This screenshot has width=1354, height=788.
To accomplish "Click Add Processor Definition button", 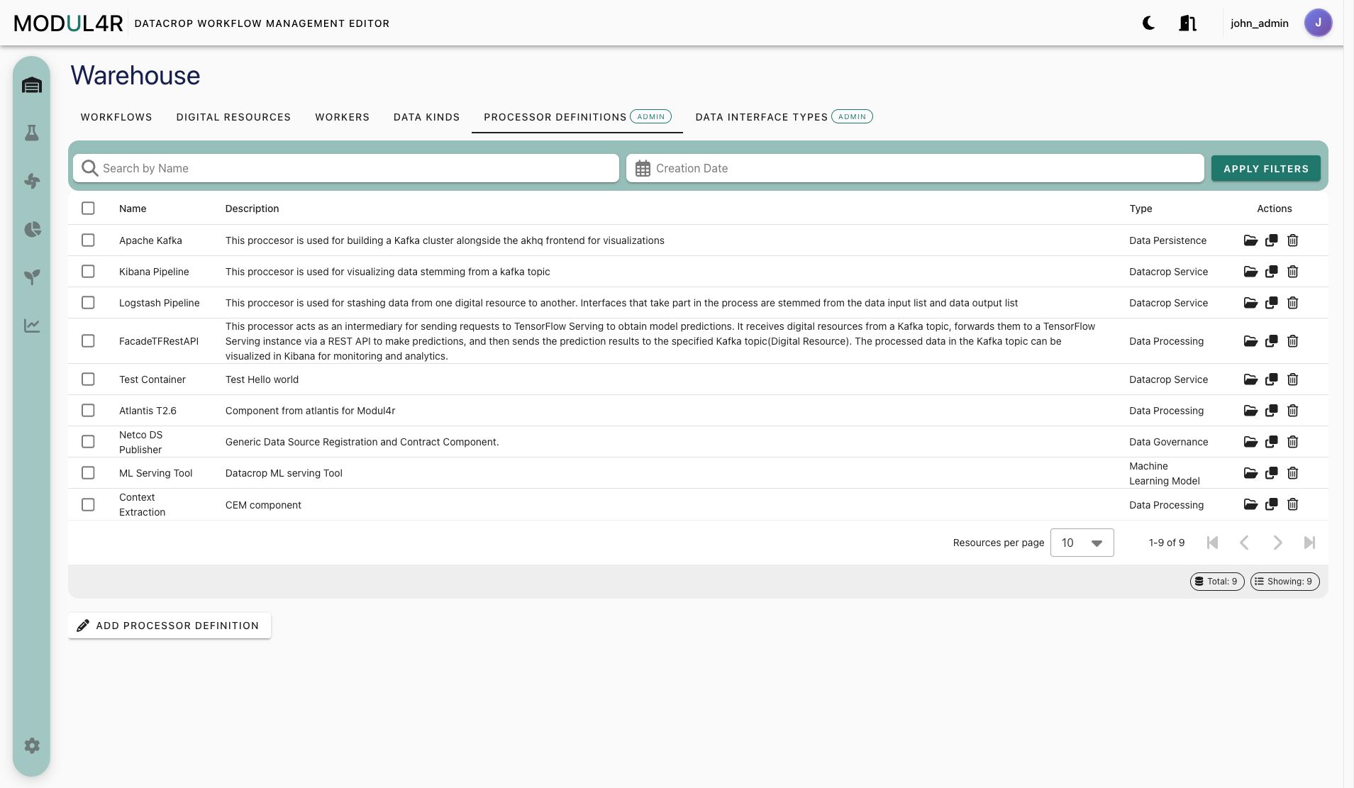I will [170, 626].
